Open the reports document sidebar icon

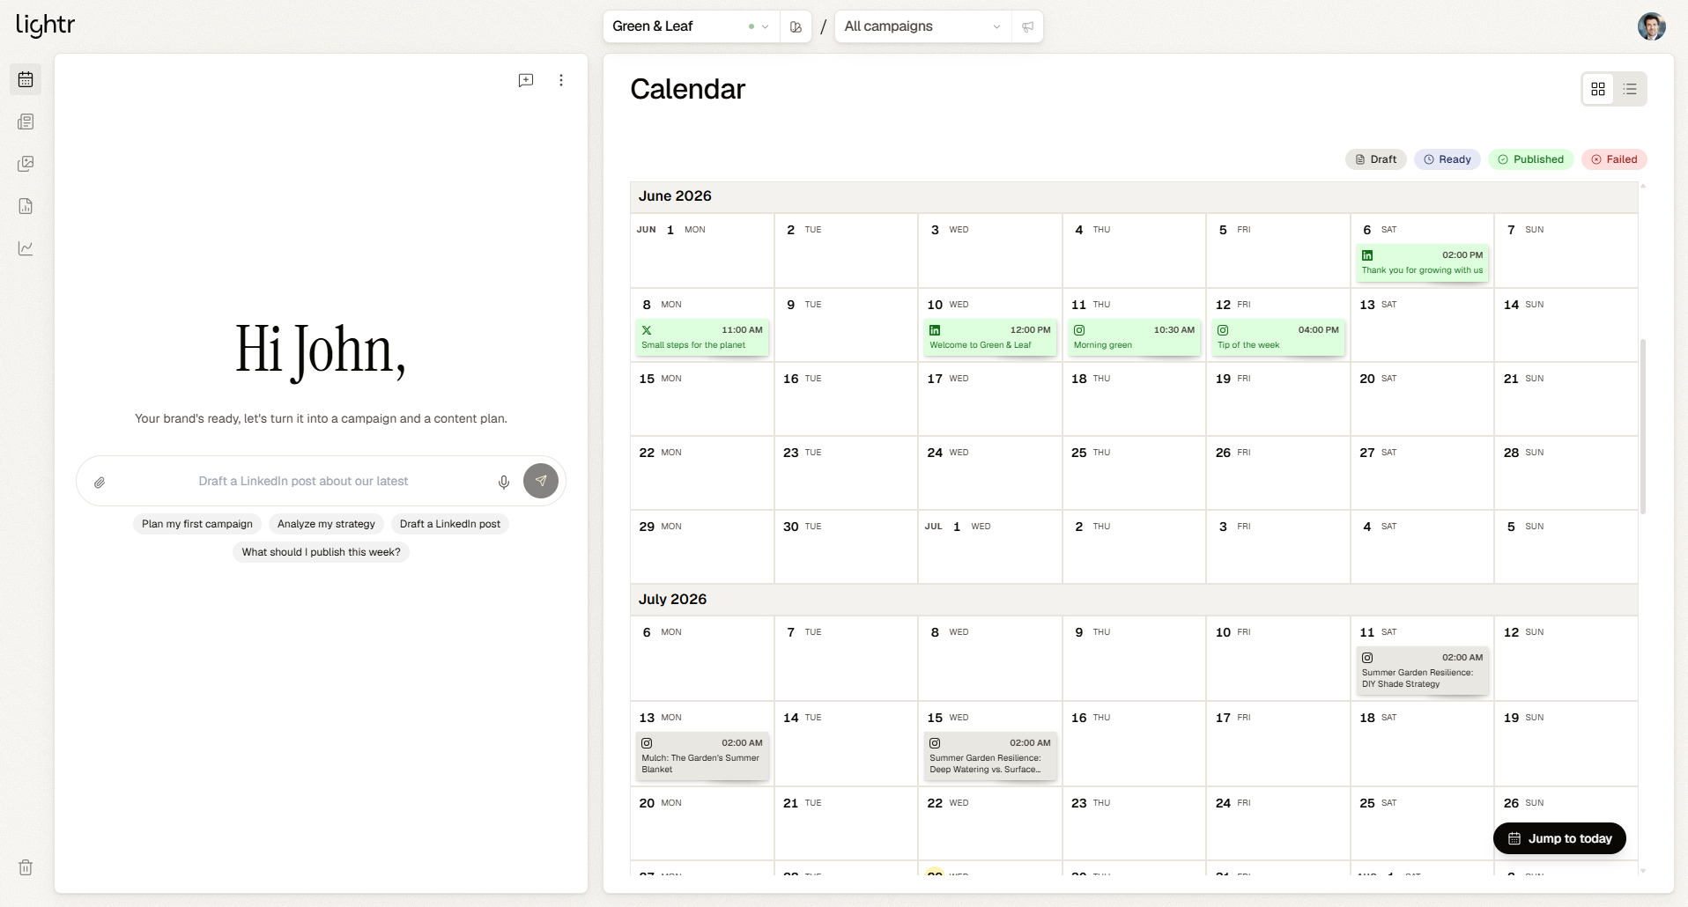[x=26, y=206]
